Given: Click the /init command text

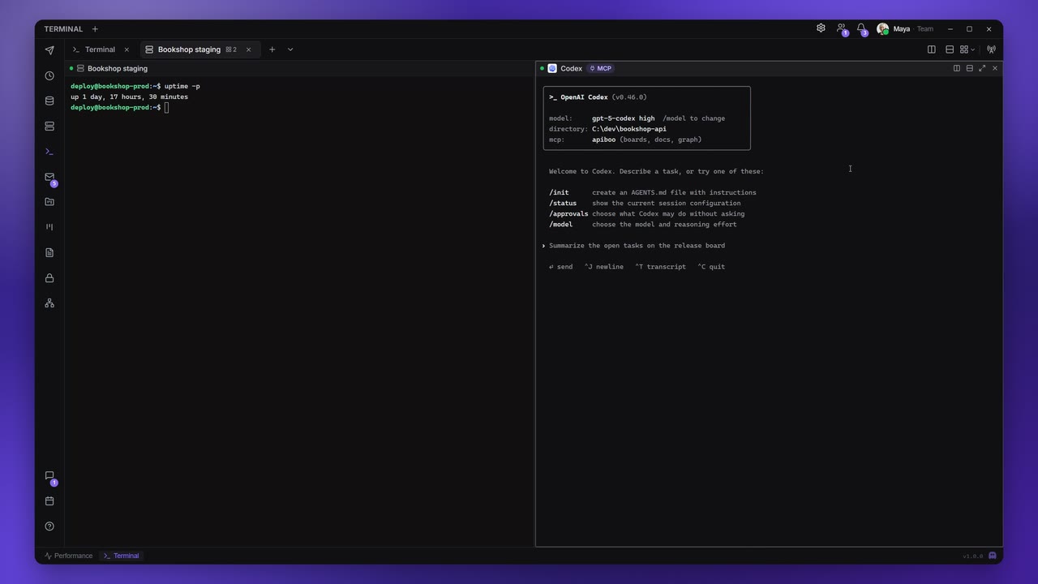Looking at the screenshot, I should click(559, 192).
